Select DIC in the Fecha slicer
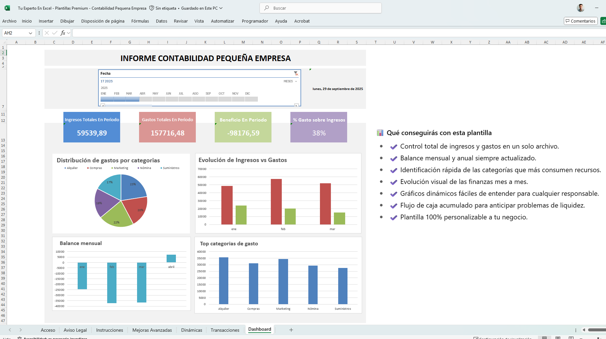Image resolution: width=606 pixels, height=339 pixels. click(x=251, y=99)
